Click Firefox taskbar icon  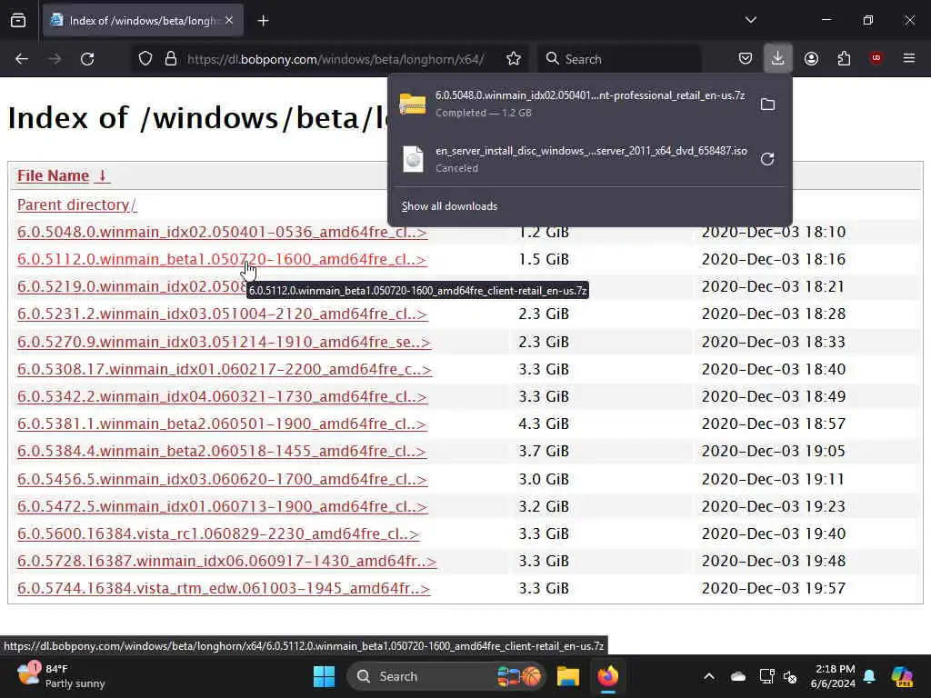coord(608,676)
